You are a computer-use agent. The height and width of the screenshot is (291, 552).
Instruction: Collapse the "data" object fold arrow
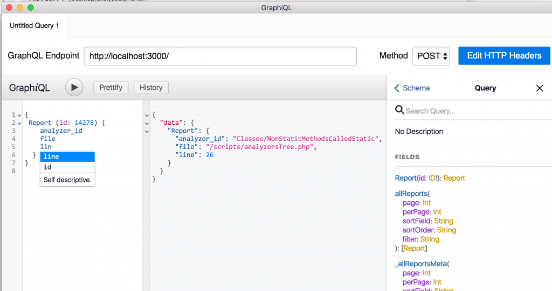point(147,123)
